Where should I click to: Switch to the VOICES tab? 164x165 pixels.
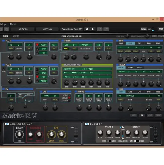[x=16, y=36]
